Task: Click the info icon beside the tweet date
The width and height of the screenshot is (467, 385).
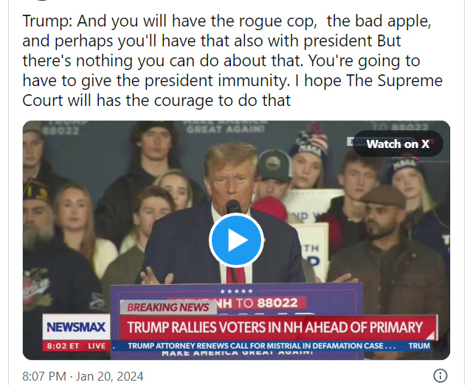Action: click(x=440, y=375)
